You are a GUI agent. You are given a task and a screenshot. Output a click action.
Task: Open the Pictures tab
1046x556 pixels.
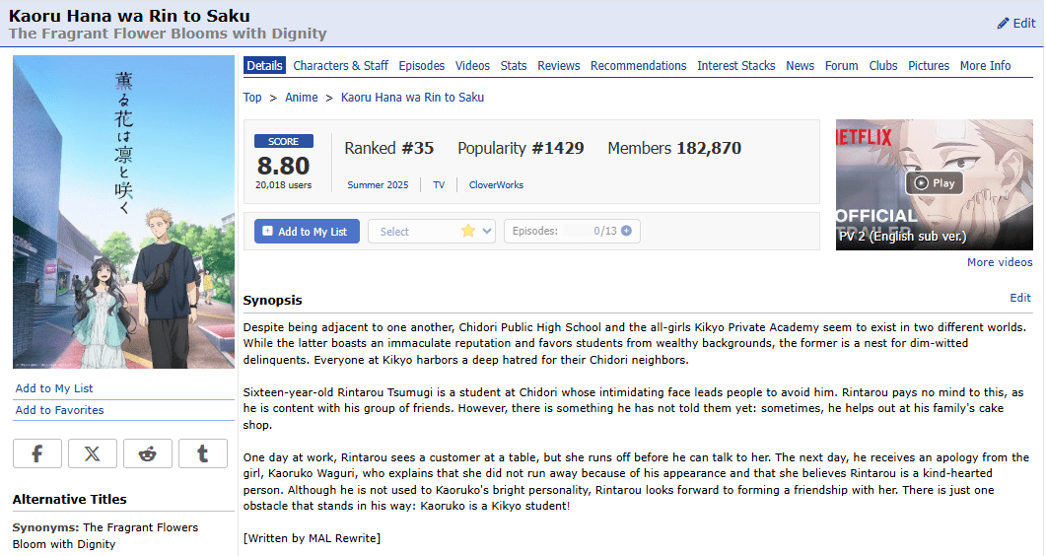(x=929, y=65)
